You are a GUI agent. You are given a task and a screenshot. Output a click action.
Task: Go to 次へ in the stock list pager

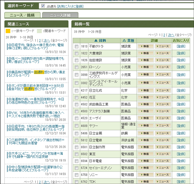(171, 35)
